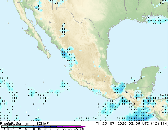This screenshot has width=168, height=130.
Task: Click the 'Precipitation' title label
Action: (x=11, y=124)
